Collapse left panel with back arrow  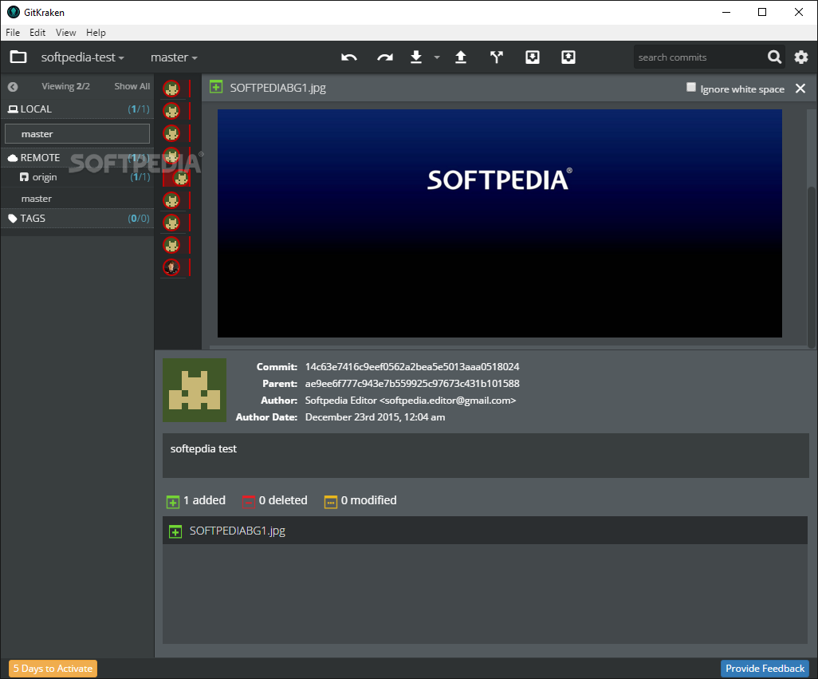[13, 87]
